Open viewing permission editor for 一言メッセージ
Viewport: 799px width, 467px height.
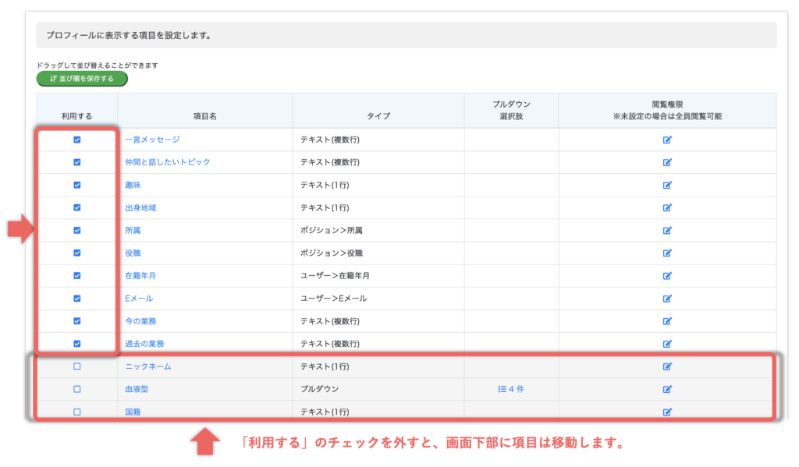(667, 140)
